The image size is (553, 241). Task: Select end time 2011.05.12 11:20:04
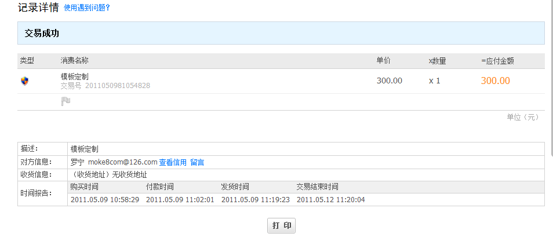click(x=331, y=200)
